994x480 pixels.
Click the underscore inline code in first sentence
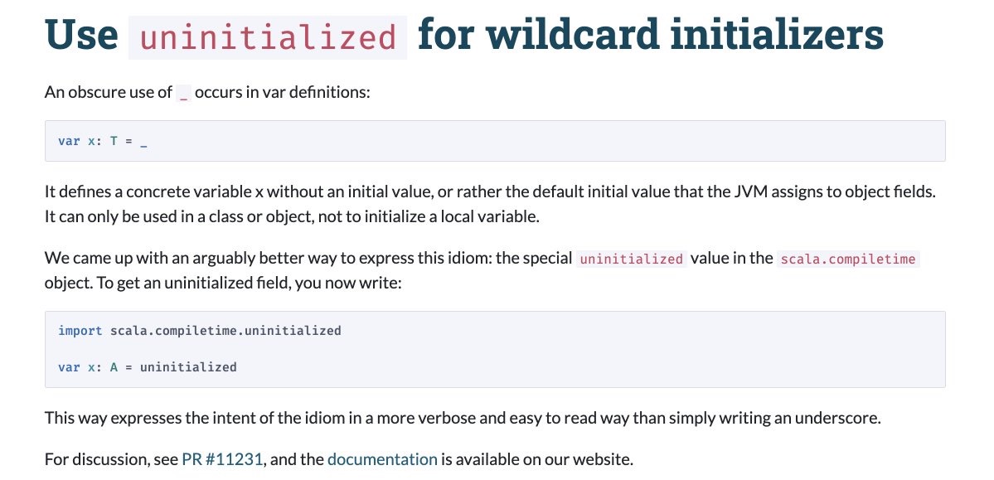tap(183, 93)
